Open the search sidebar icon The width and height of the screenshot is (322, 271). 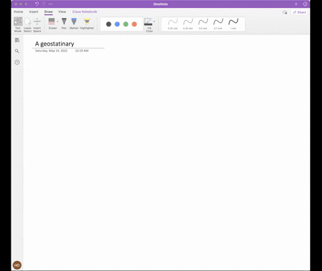click(17, 51)
